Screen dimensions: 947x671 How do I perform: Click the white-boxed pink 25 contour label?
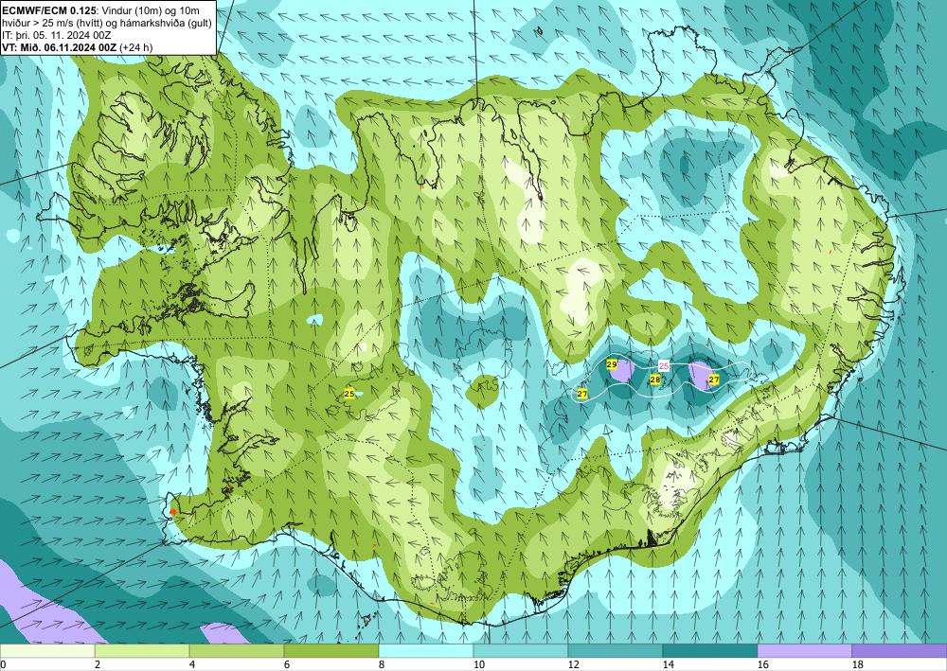coord(664,365)
